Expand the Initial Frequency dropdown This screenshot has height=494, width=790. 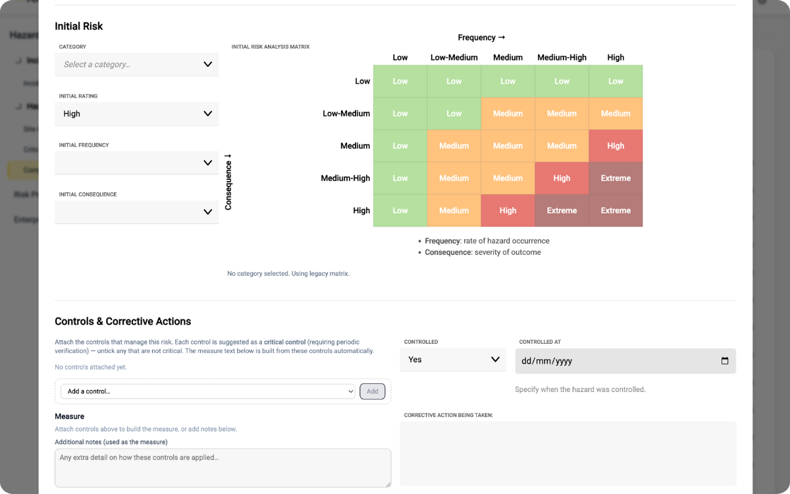(x=137, y=163)
